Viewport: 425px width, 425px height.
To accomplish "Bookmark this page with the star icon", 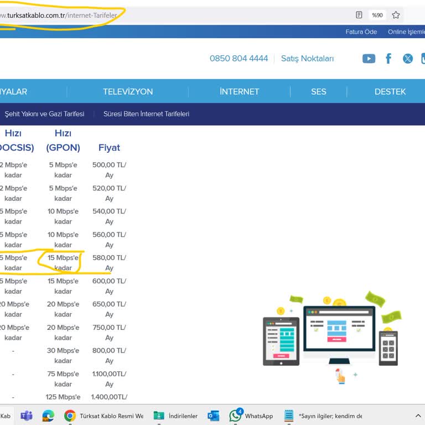I will (396, 15).
